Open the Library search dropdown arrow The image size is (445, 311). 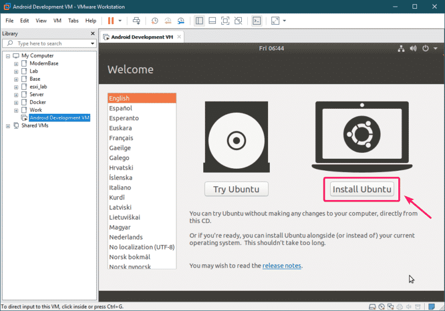pyautogui.click(x=92, y=43)
